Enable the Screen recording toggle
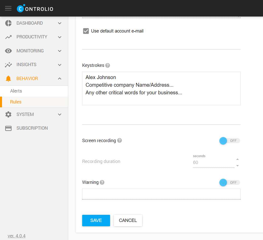The height and width of the screenshot is (240, 263). [x=229, y=141]
